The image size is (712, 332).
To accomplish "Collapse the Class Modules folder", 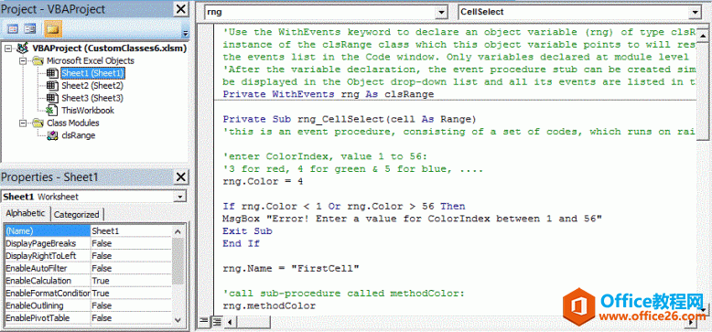I will coord(22,123).
